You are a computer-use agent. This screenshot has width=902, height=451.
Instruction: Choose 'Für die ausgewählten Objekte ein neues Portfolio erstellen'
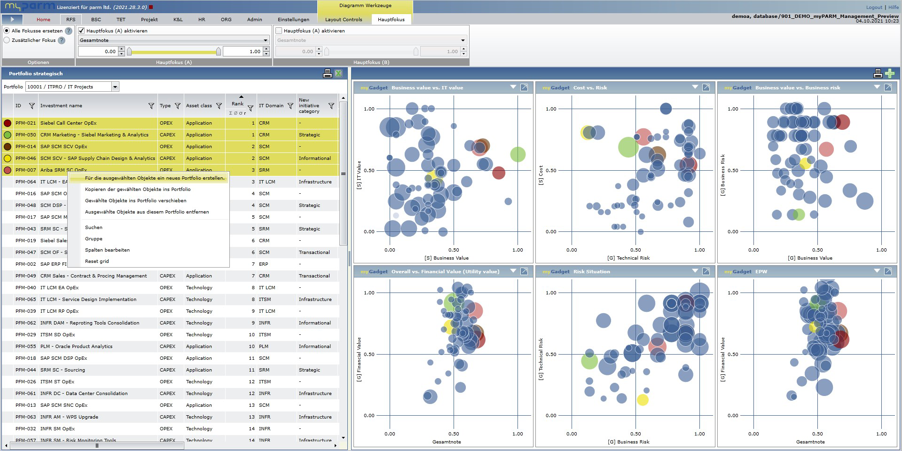(x=149, y=178)
